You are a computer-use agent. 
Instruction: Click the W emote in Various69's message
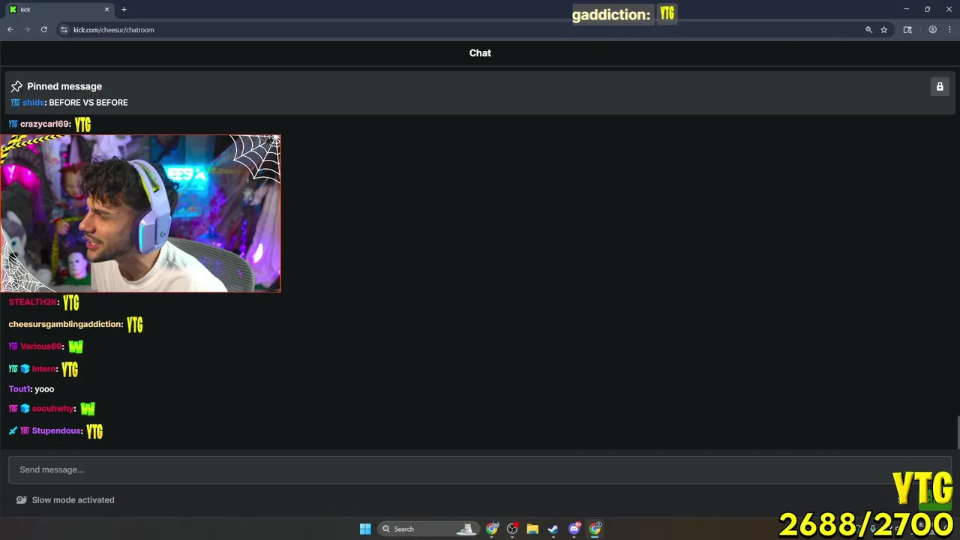click(x=76, y=346)
